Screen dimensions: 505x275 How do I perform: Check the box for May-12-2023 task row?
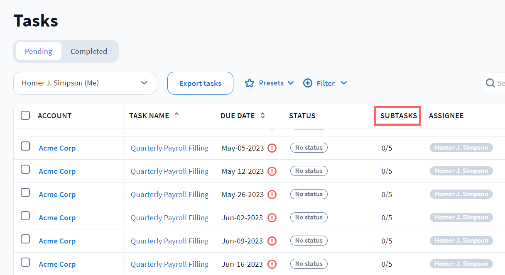[x=25, y=169]
